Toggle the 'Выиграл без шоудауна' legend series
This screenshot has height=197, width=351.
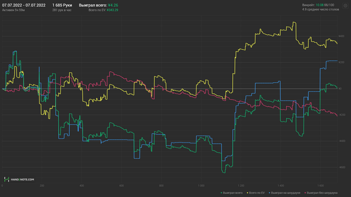321,193
